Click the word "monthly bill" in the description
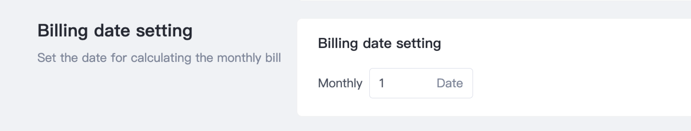The height and width of the screenshot is (131, 691). click(249, 58)
